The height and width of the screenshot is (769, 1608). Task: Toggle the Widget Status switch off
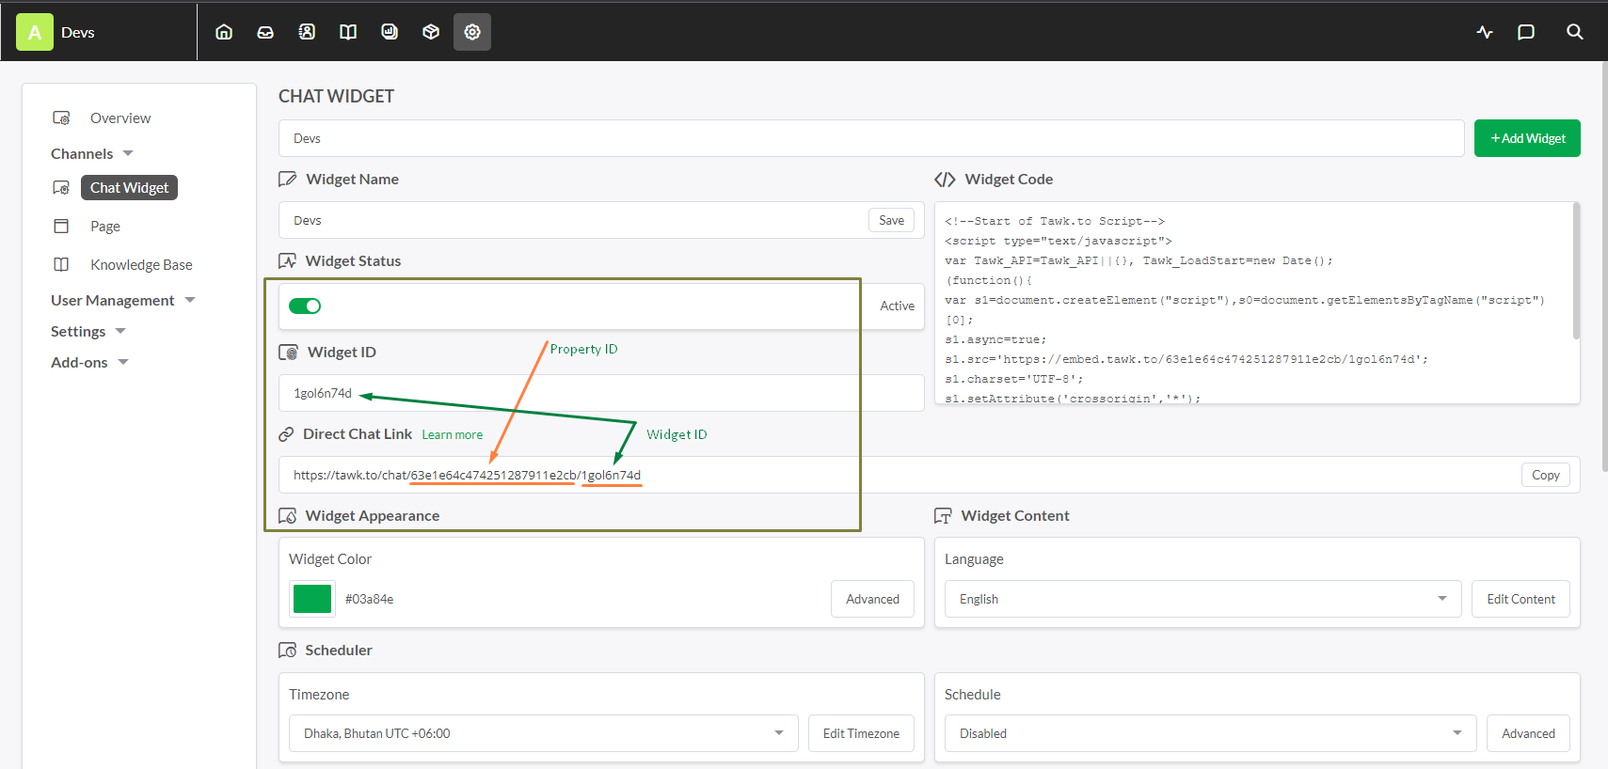305,306
